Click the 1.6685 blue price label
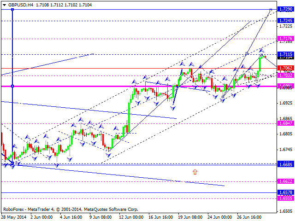Screen dimensions: 295x221 point(286,164)
